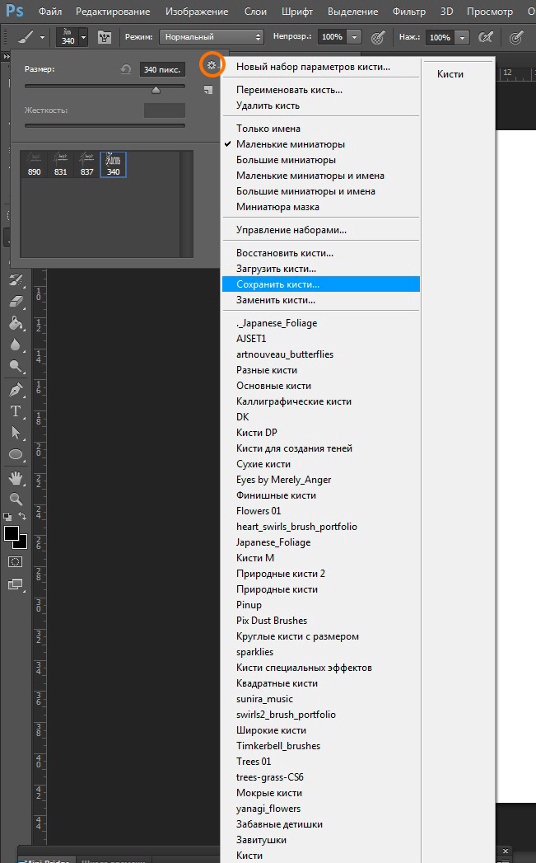Screen dimensions: 536x863
Task: Open the Изображение menu
Action: click(197, 11)
